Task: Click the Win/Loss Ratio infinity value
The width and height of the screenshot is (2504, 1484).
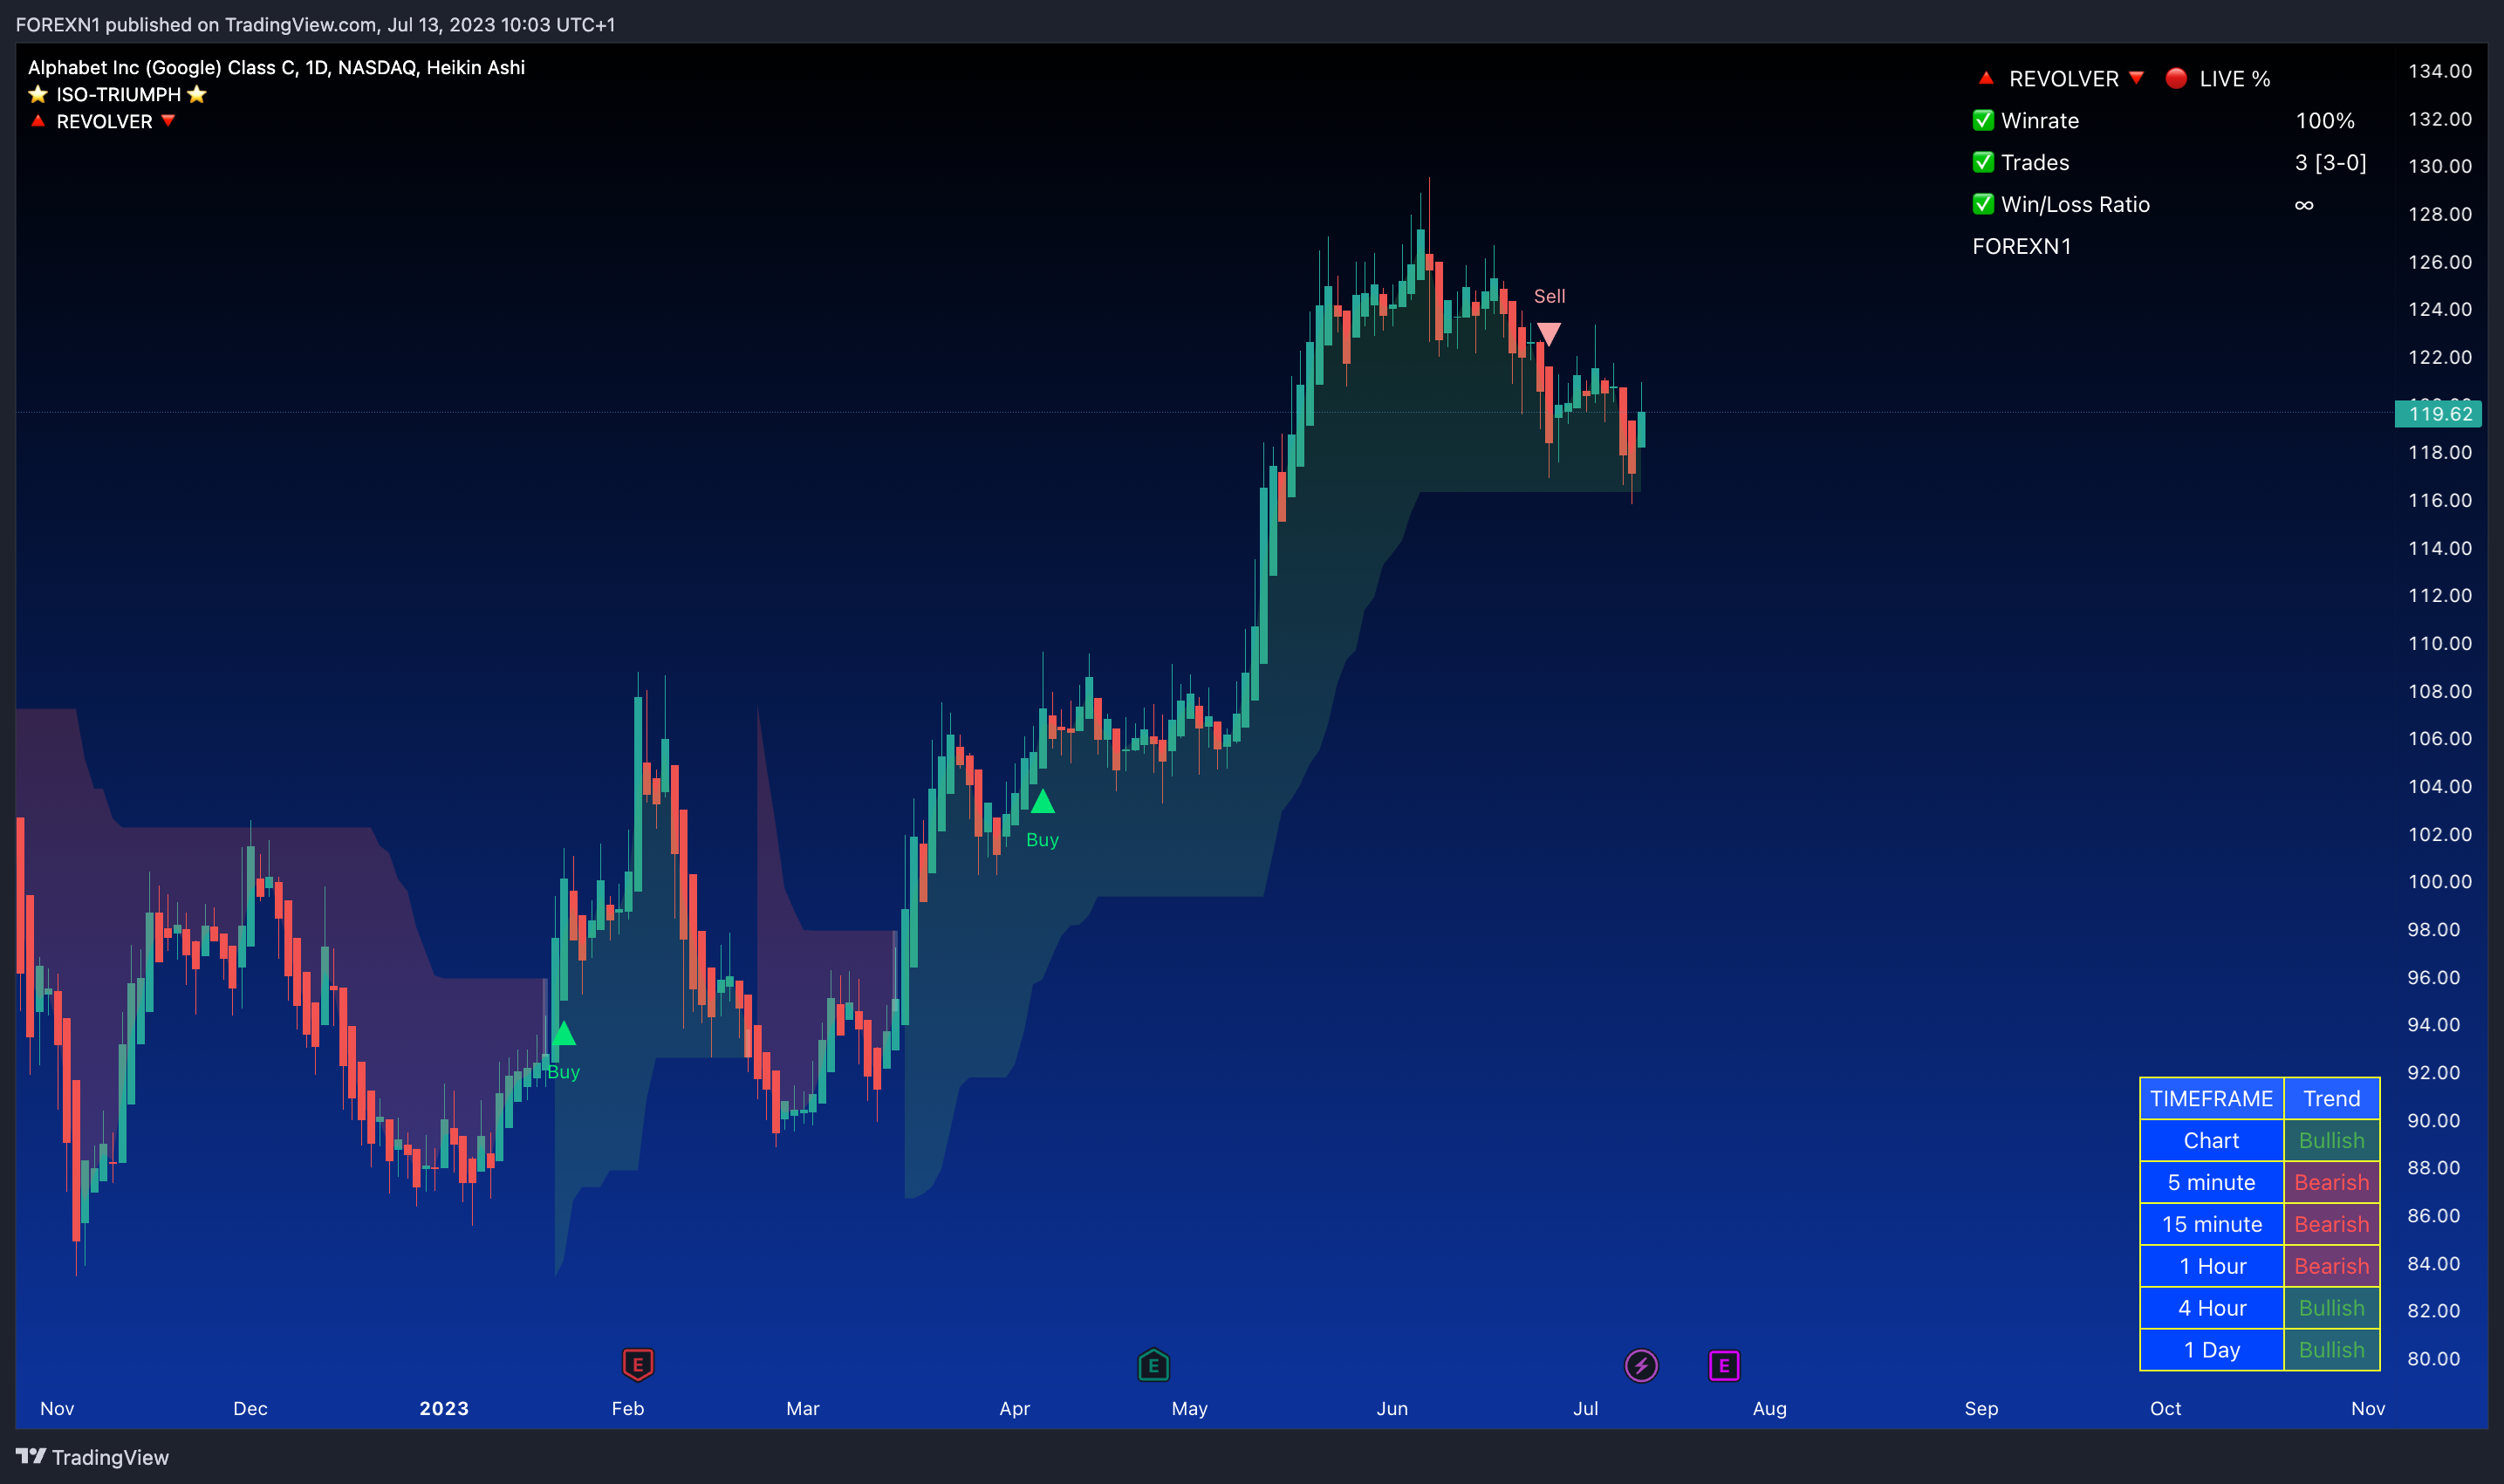Action: (2304, 204)
